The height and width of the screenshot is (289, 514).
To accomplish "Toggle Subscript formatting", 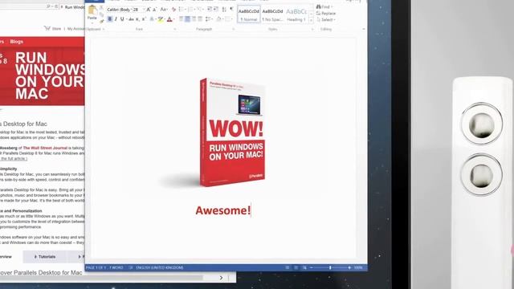I will (137, 18).
